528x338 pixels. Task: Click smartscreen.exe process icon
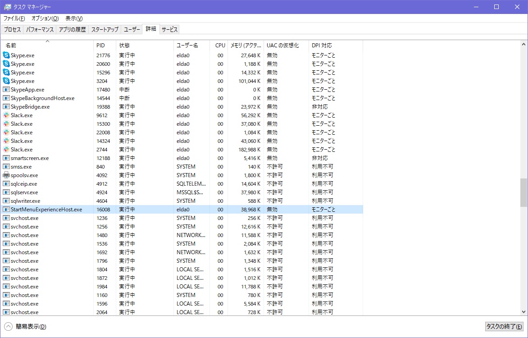6,158
